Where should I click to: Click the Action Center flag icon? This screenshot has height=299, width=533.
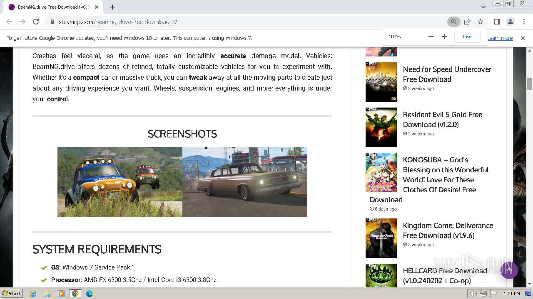tap(493, 294)
